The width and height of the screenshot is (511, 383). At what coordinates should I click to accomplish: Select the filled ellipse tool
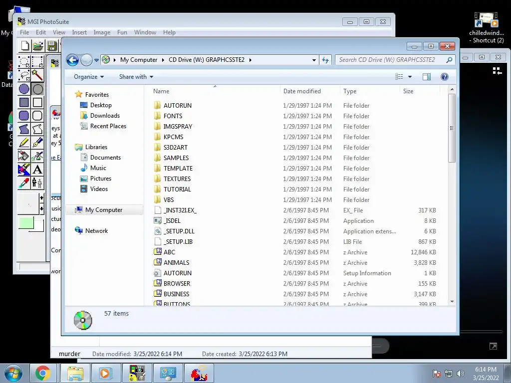pyautogui.click(x=24, y=89)
